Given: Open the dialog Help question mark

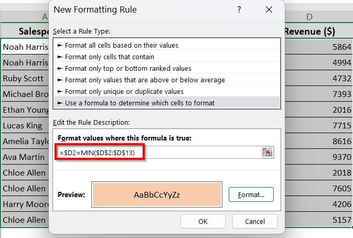Looking at the screenshot, I should [x=239, y=9].
